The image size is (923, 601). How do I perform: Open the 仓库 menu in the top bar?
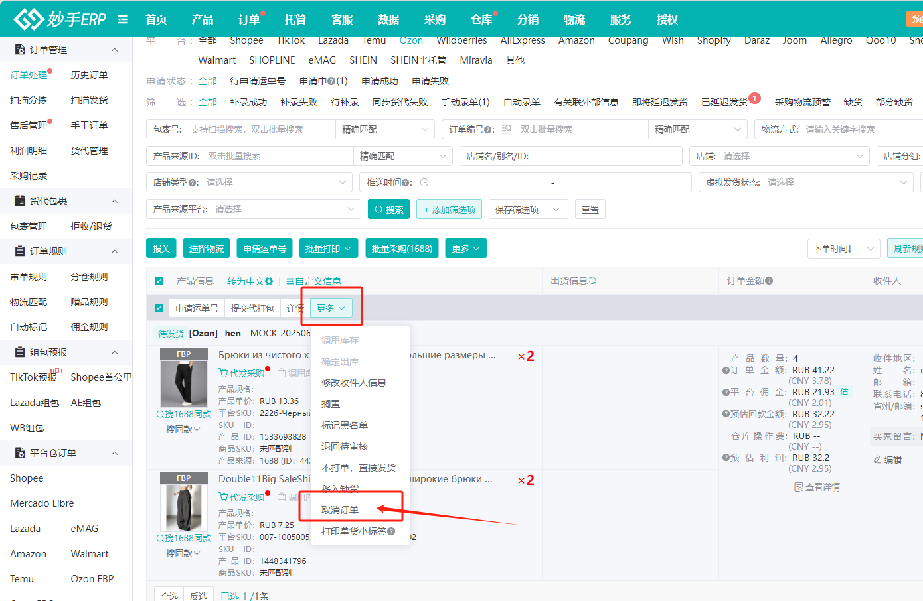coord(481,19)
